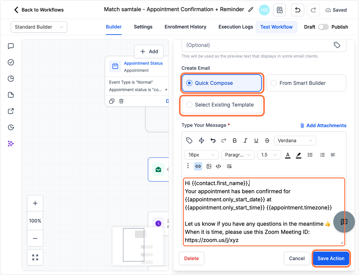359x275 pixels.
Task: Select the Quick Compose option
Action: coord(222,83)
